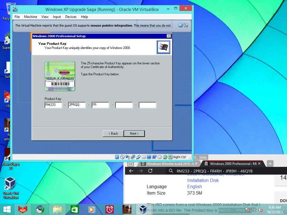
Task: Open a new browser tab with plus button
Action: 270,163
